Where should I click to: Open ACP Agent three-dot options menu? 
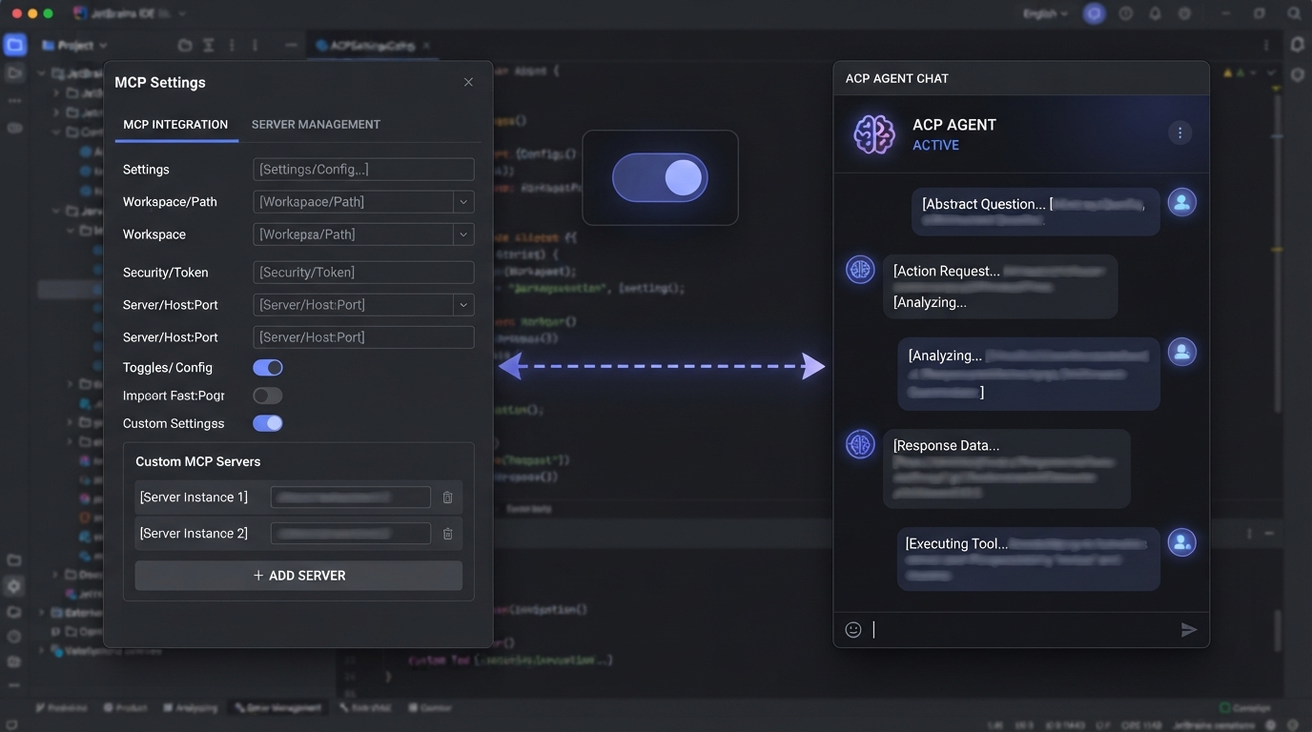pyautogui.click(x=1180, y=133)
